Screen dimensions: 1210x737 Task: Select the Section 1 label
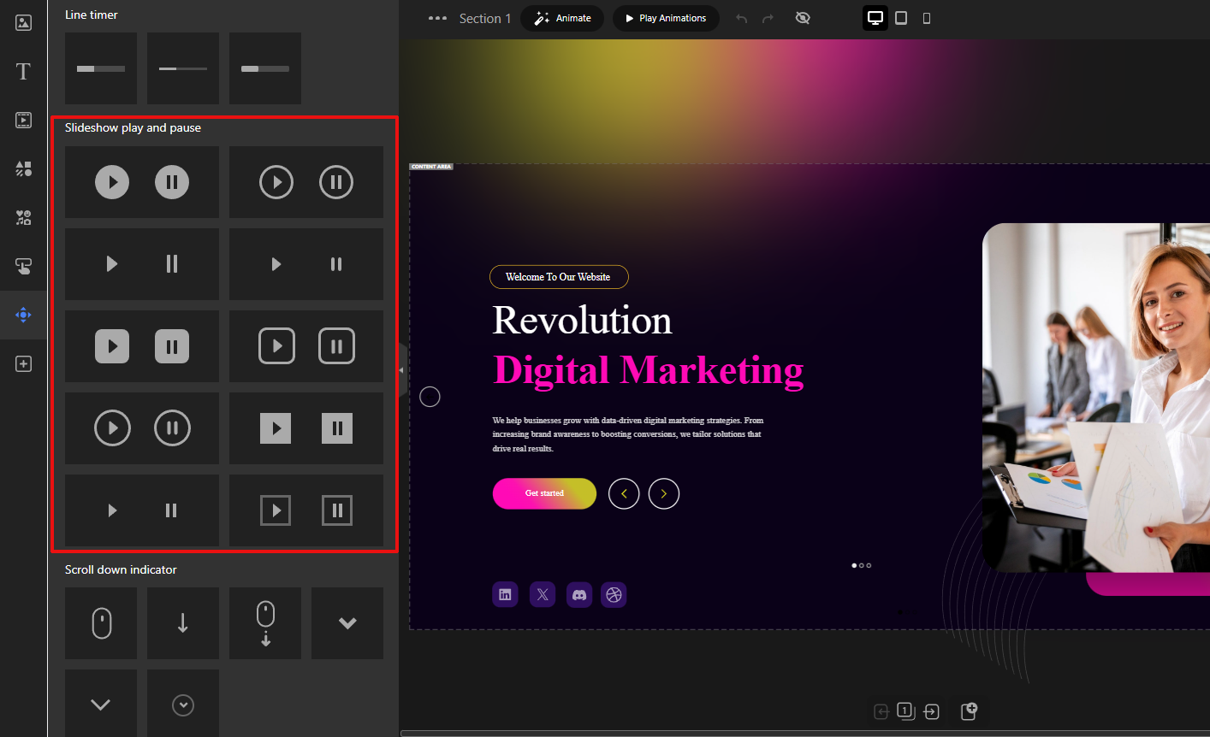click(484, 18)
